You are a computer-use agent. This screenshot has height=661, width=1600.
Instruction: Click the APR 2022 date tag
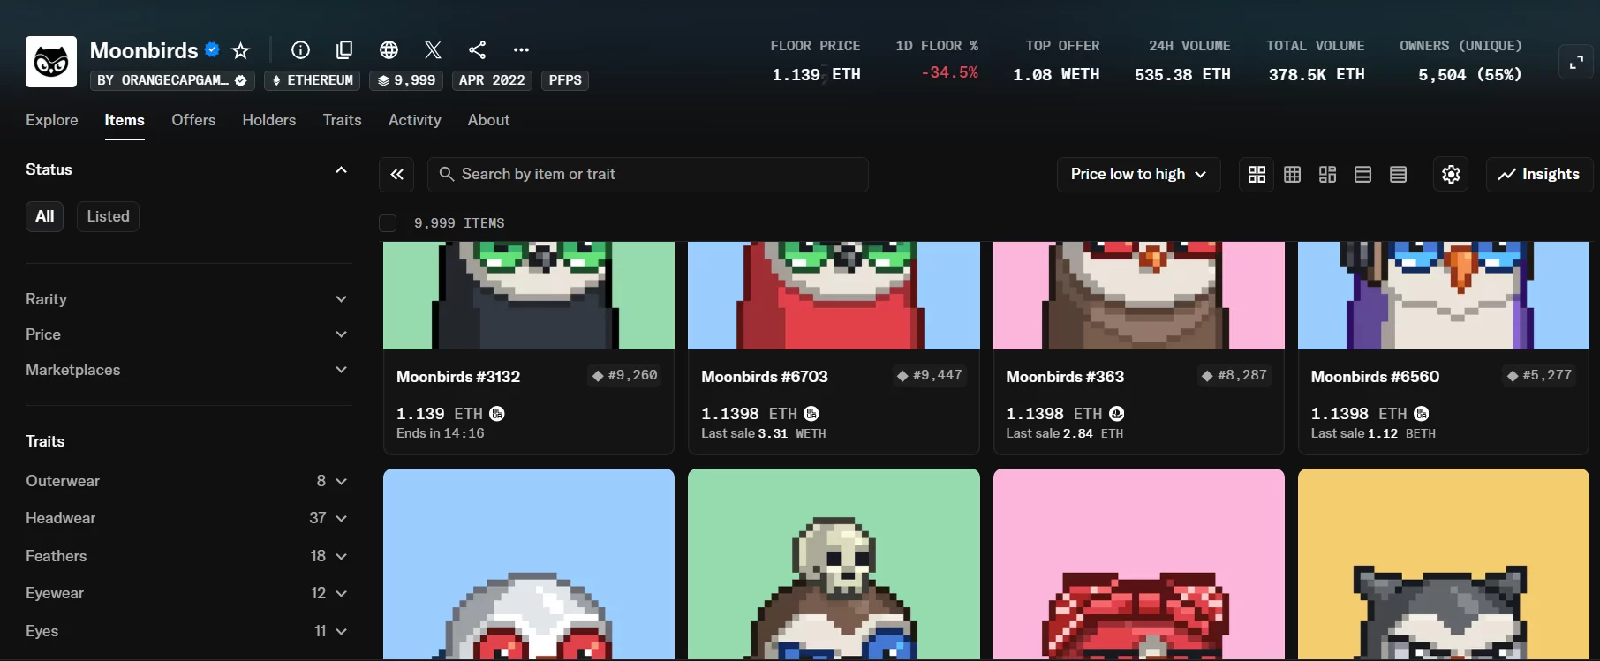(492, 80)
